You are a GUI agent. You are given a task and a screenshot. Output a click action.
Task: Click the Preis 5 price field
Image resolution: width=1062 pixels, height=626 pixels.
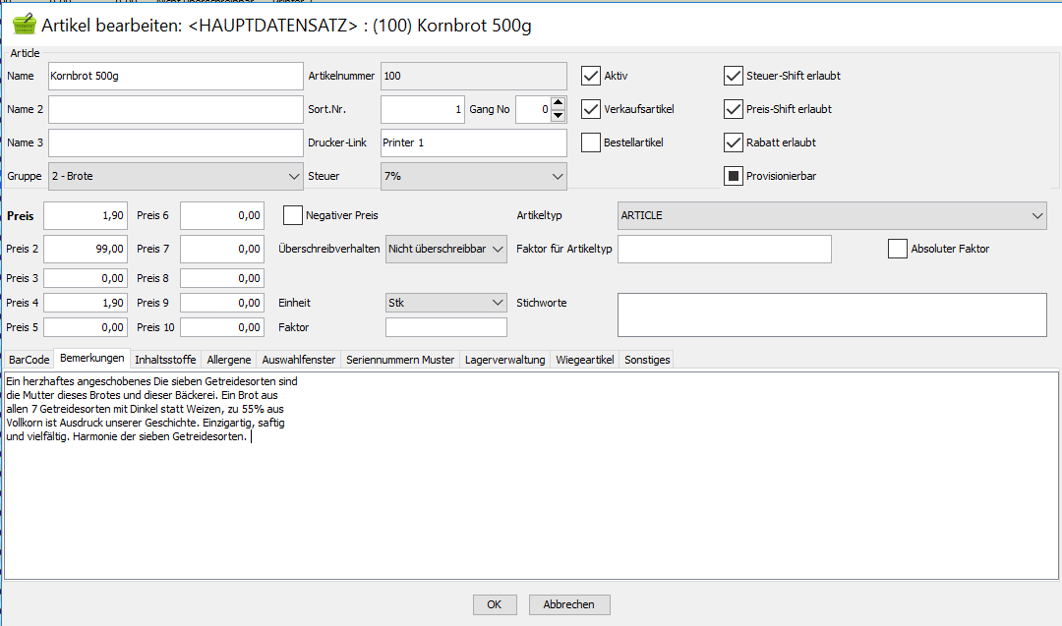[x=86, y=327]
